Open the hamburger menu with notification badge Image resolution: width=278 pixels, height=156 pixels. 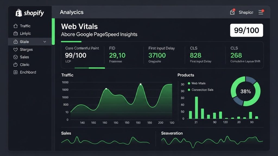[261, 12]
